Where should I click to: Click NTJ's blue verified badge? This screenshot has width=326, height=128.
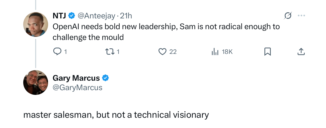tap(72, 16)
